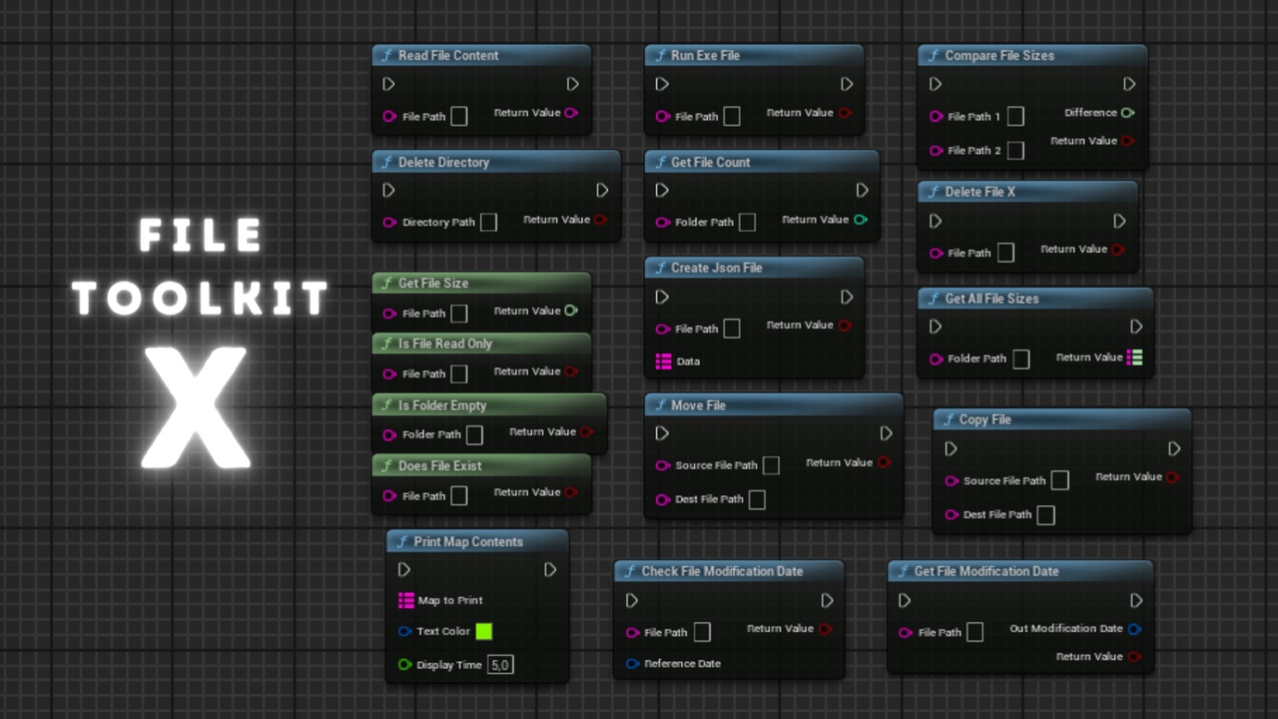
Task: Select the Get File Count node title
Action: [711, 162]
